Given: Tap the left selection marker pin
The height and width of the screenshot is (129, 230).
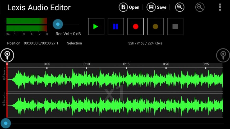Looking at the screenshot, I should coord(7,55).
